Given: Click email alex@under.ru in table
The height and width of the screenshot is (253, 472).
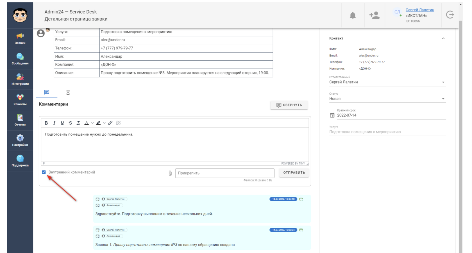Looking at the screenshot, I should click(113, 40).
